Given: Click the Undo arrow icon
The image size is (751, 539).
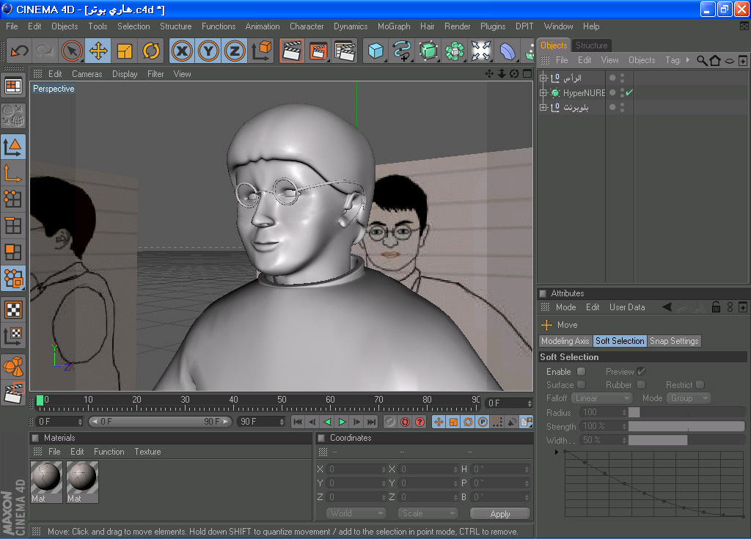Looking at the screenshot, I should [x=20, y=51].
